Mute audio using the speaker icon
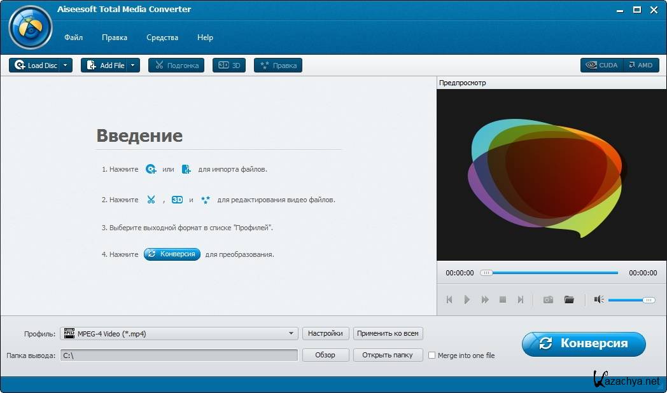Viewport: 667px width, 393px height. [x=598, y=300]
